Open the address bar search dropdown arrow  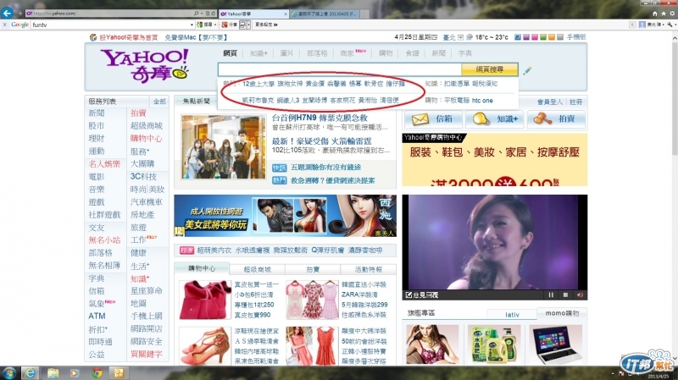coord(202,14)
